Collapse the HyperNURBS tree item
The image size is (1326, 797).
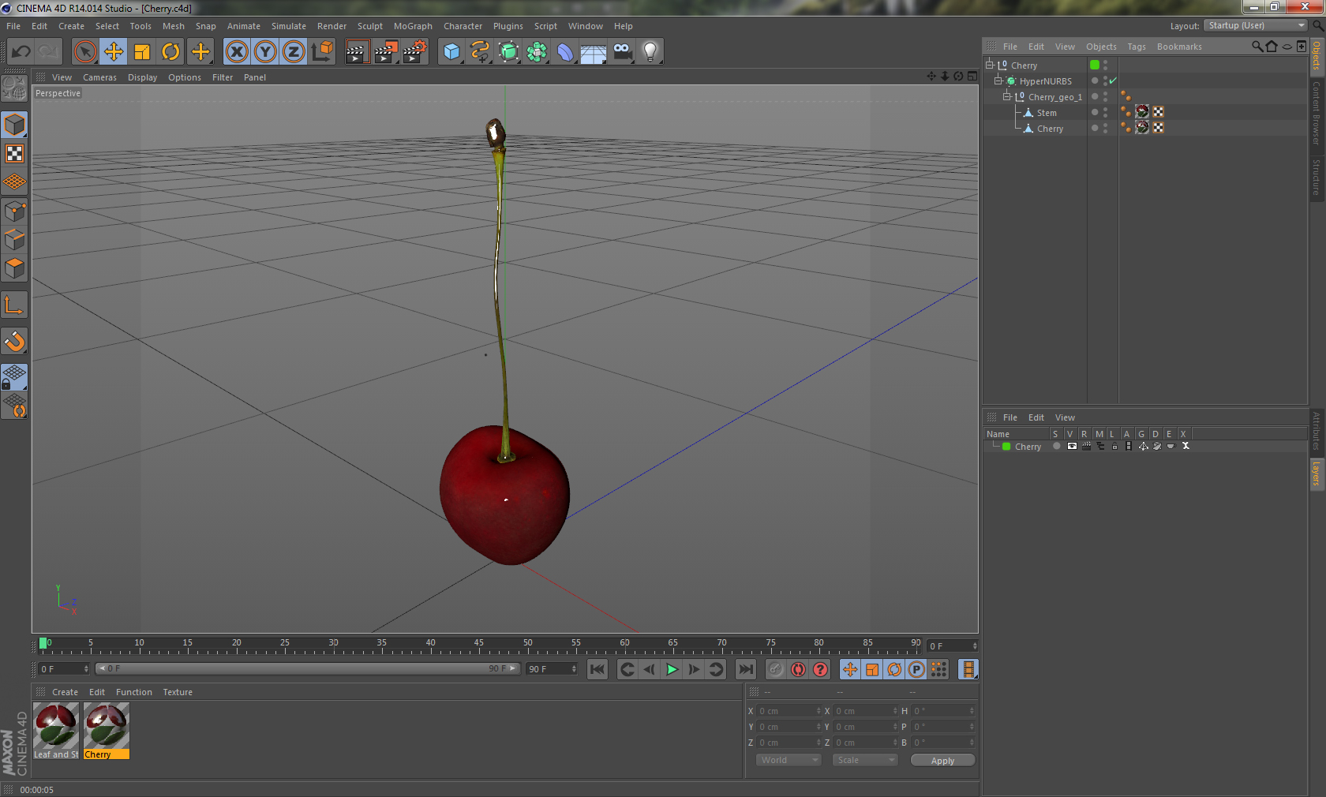(998, 80)
